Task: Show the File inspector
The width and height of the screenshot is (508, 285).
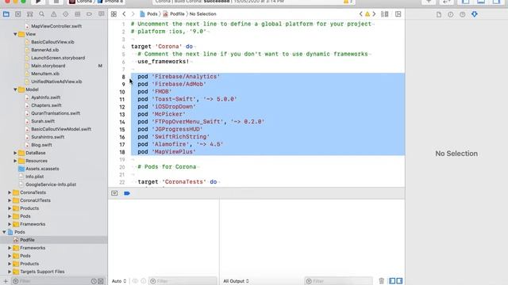Action: pos(439,14)
